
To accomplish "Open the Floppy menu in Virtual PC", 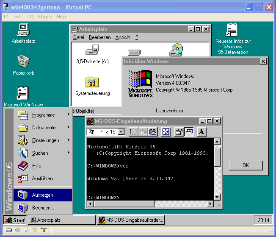I will click(x=45, y=17).
